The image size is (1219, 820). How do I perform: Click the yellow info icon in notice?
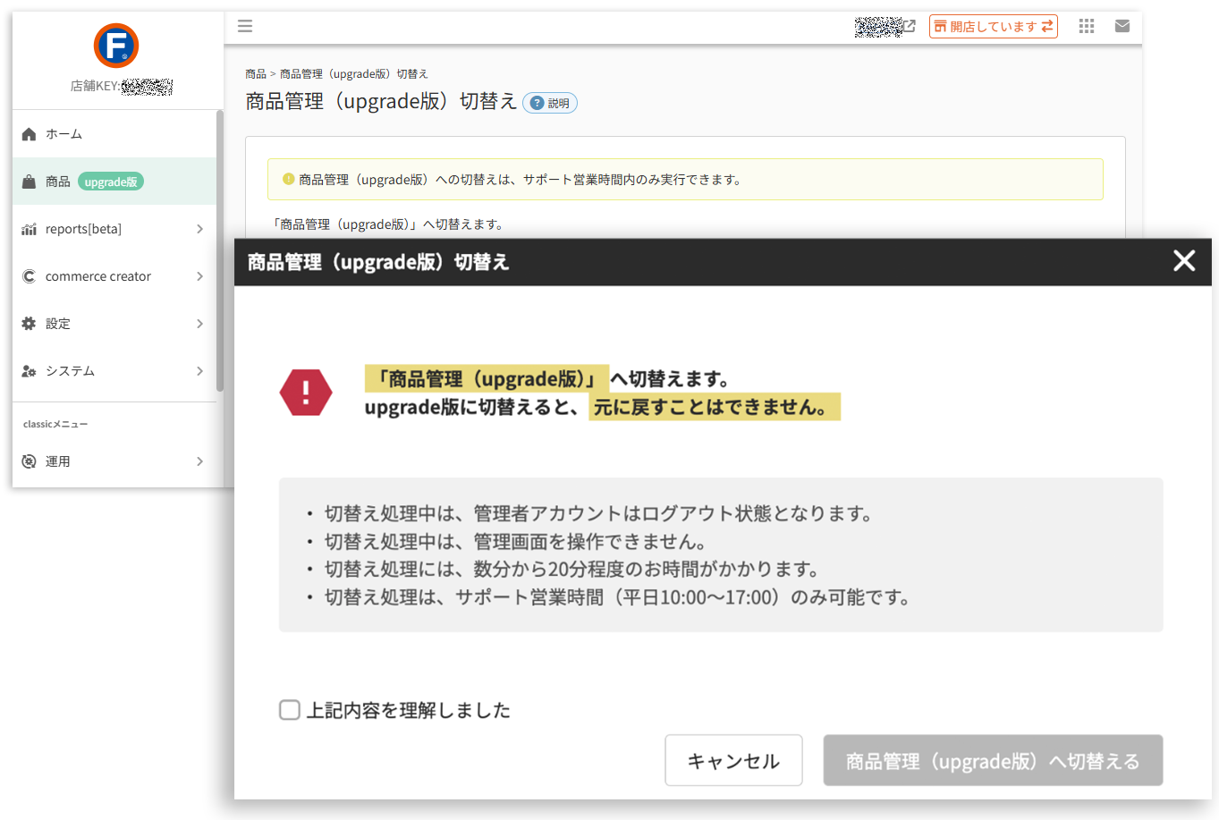tap(288, 179)
